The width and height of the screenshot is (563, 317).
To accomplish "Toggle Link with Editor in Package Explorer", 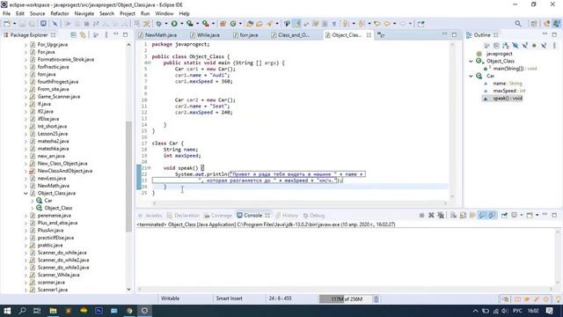I will (x=83, y=35).
